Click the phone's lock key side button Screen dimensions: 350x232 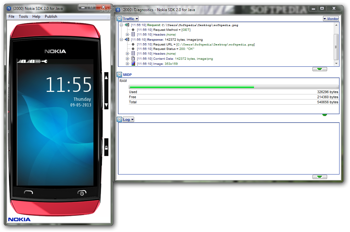coord(106,147)
